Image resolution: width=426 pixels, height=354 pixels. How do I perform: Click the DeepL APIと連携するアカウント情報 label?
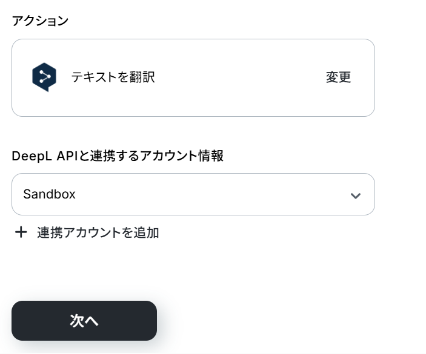tap(118, 156)
